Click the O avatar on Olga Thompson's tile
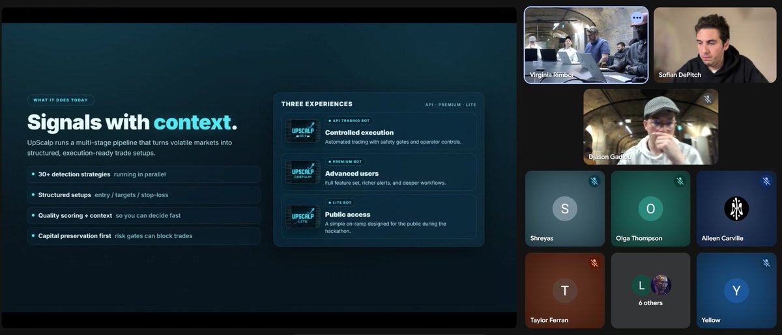The image size is (782, 335). [x=650, y=209]
